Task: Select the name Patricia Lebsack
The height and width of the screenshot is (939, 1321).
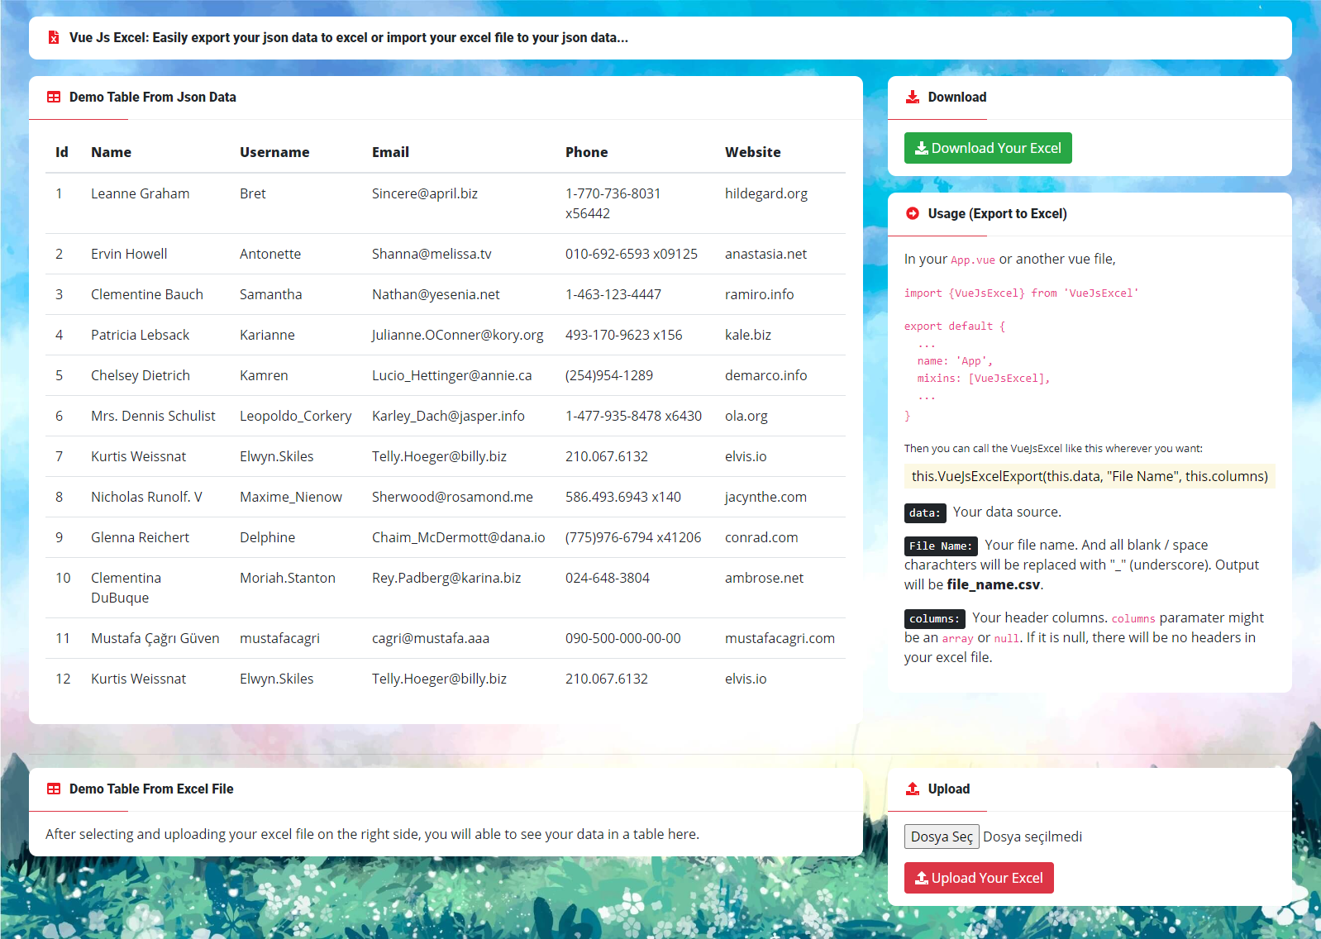Action: point(140,335)
